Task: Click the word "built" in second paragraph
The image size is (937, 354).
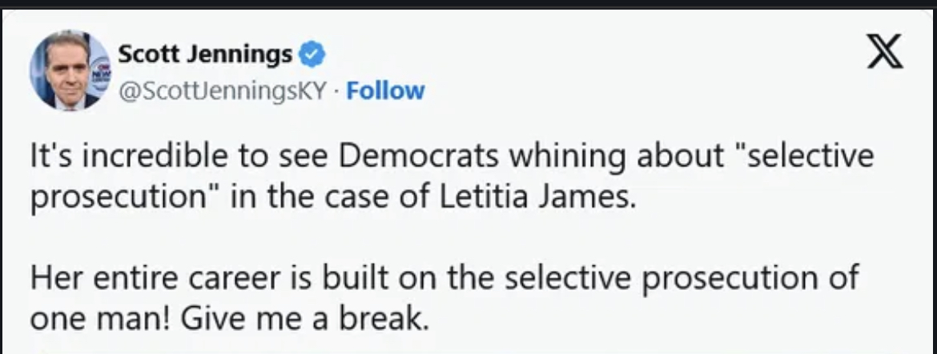Action: click(351, 279)
